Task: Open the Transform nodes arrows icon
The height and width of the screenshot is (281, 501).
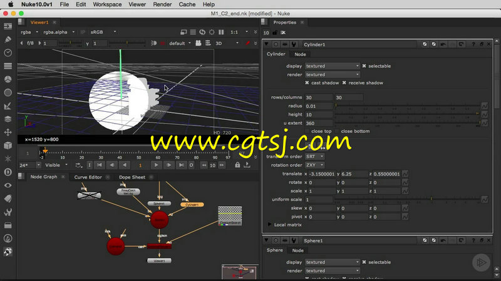Action: (x=8, y=132)
